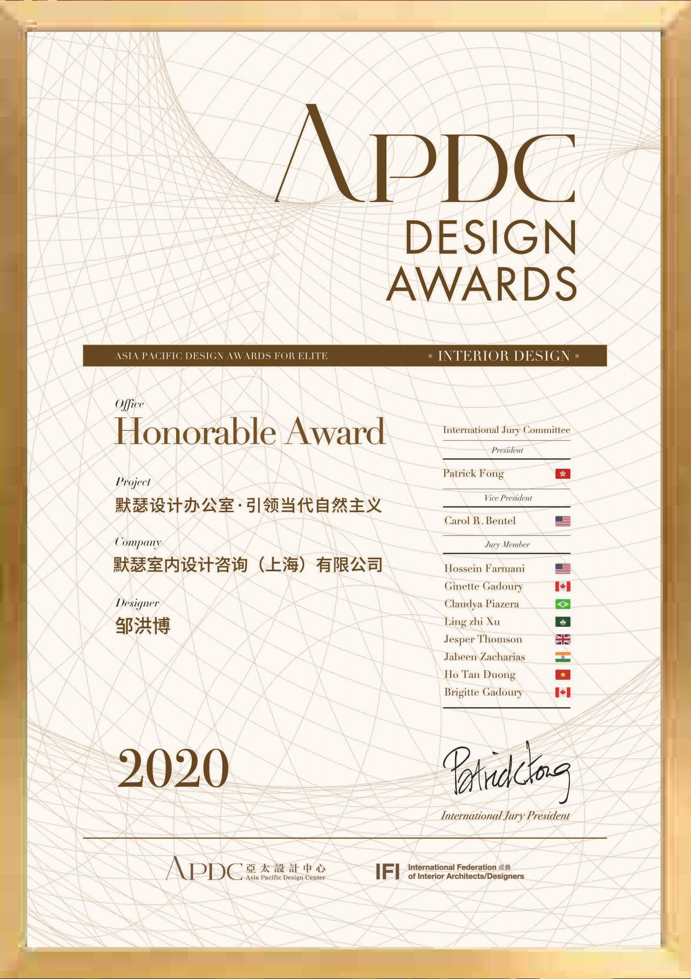Click the year '2020'
The width and height of the screenshot is (691, 979).
pos(173,768)
